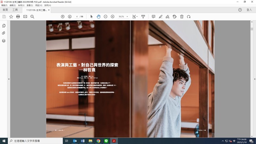Send file by email envelope icon
256x144 pixels.
[x=25, y=17]
